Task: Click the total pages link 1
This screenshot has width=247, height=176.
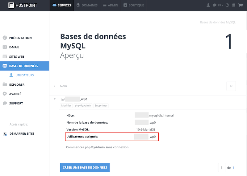Action: pyautogui.click(x=233, y=168)
